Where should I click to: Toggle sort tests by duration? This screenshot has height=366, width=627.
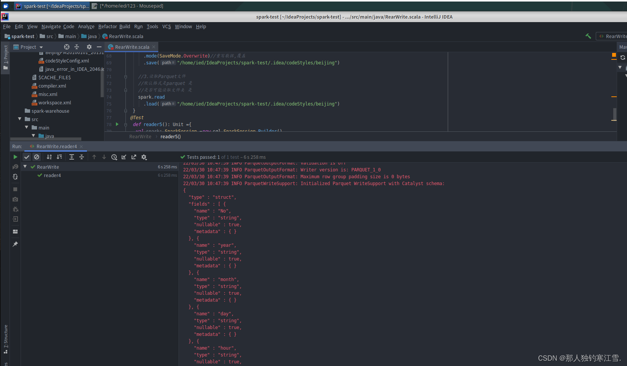click(59, 157)
